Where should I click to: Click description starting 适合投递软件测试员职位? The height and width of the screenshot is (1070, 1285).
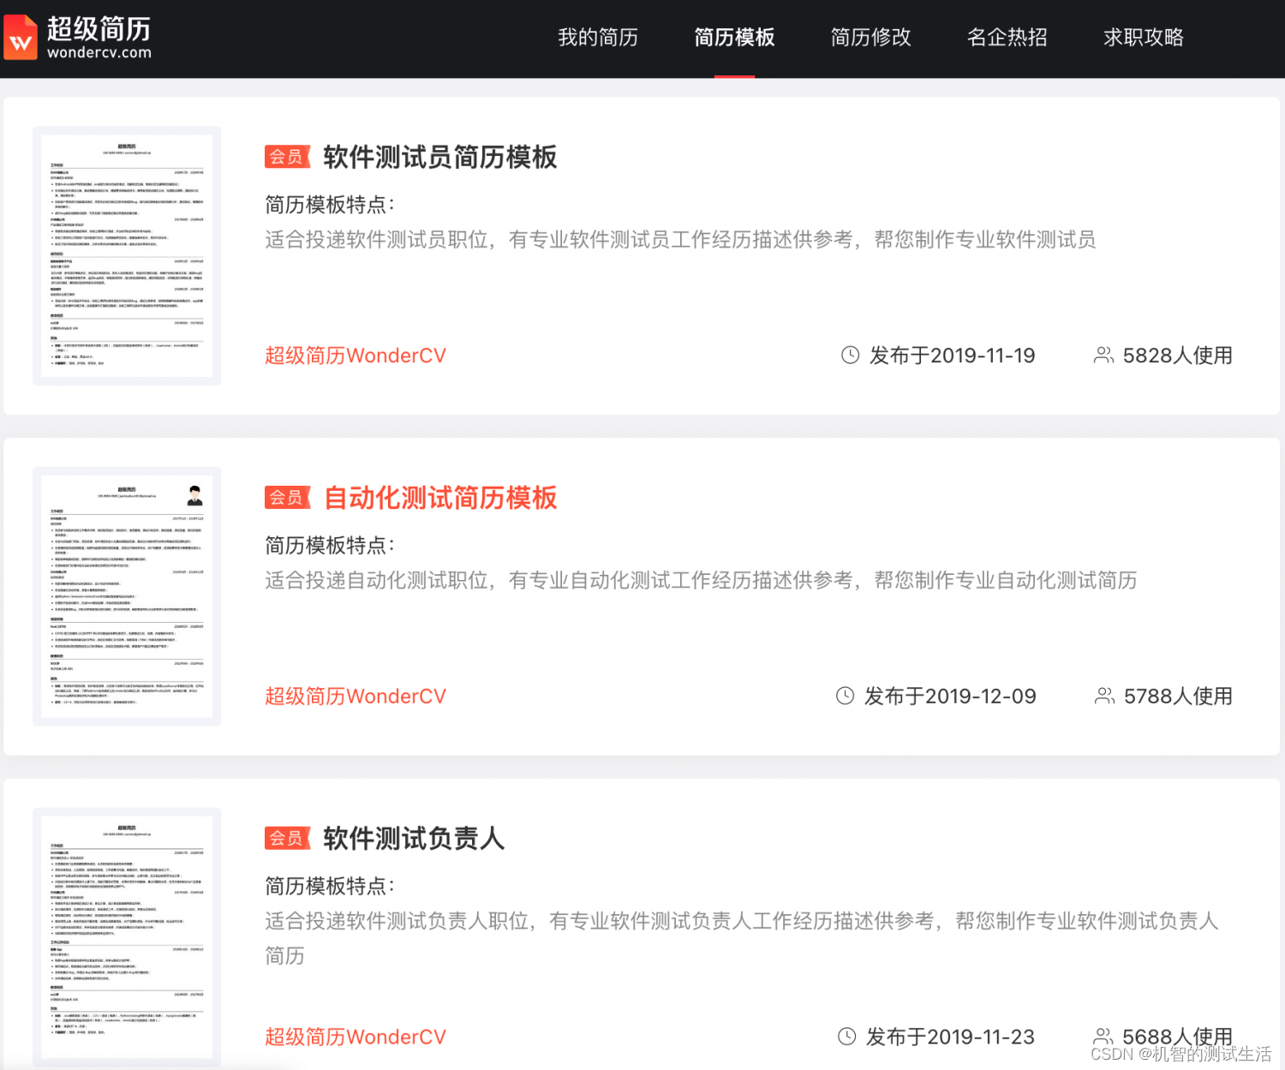680,240
